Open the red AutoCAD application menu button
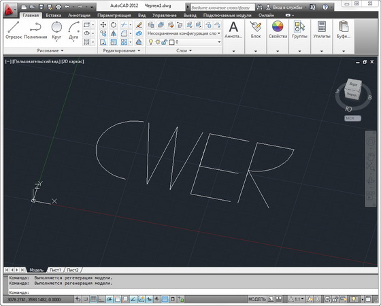Viewport: 381px width, 306px height. (x=10, y=10)
